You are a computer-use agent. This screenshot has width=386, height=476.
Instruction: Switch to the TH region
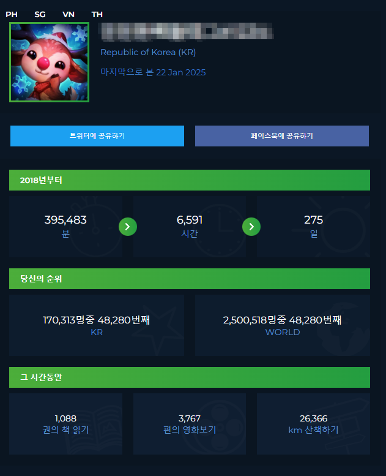[x=97, y=15]
